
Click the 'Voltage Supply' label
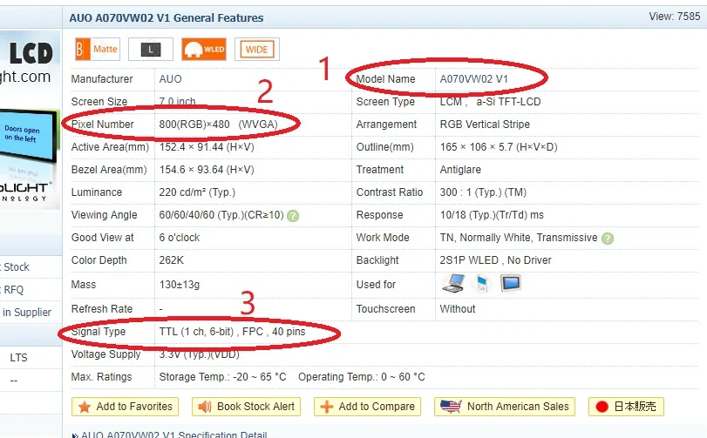[x=106, y=354]
